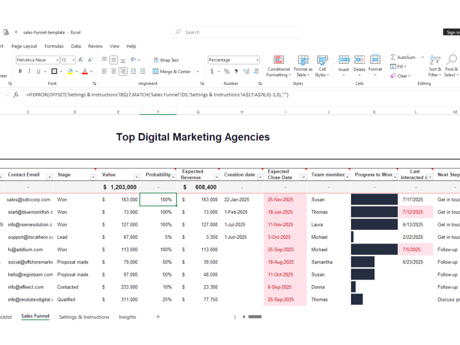Open View tab
Screen dimensions: 460x345
pos(115,46)
